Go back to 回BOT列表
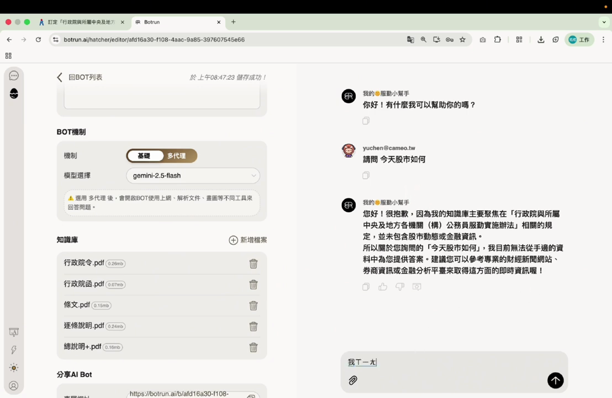The height and width of the screenshot is (398, 612). pos(80,77)
